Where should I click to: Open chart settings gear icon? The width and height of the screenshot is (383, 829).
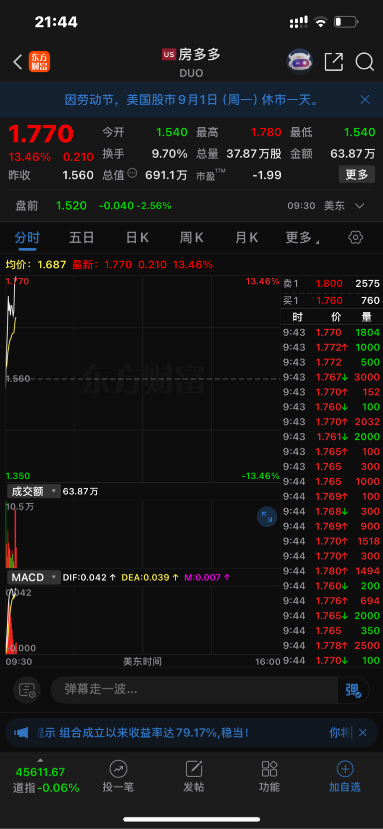coord(356,237)
